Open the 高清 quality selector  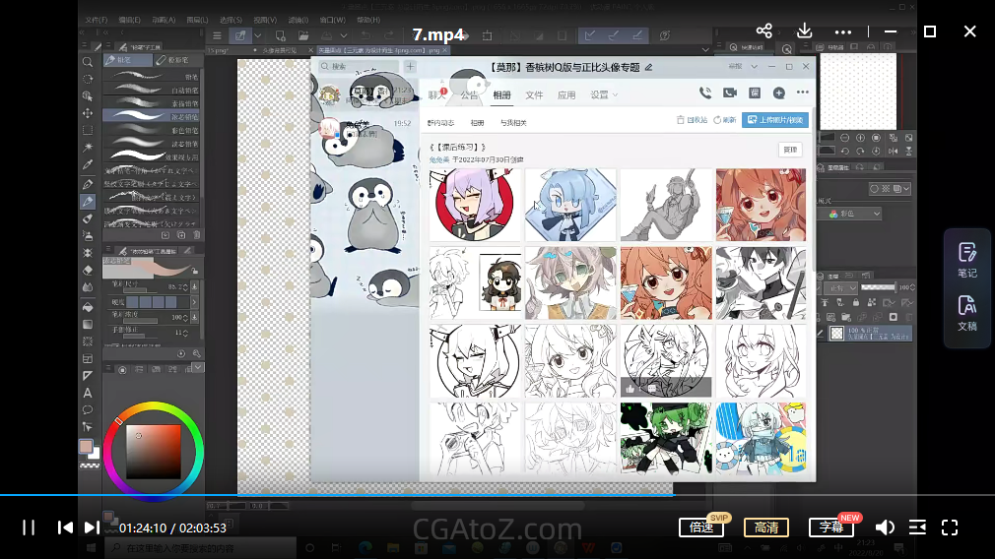pyautogui.click(x=765, y=528)
